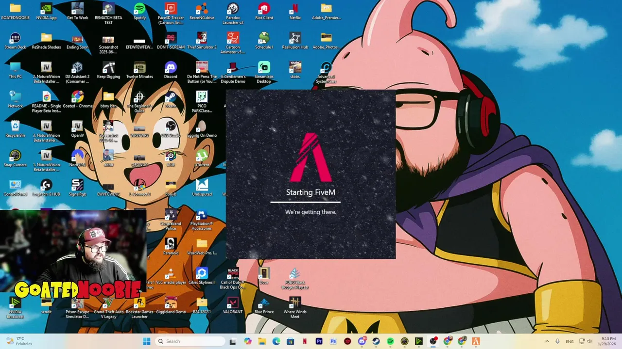Open Giggleland Demo desktop icon

[x=171, y=306]
